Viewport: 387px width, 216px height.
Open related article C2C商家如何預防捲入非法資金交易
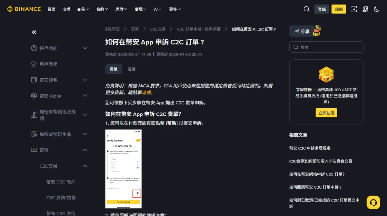(x=321, y=161)
